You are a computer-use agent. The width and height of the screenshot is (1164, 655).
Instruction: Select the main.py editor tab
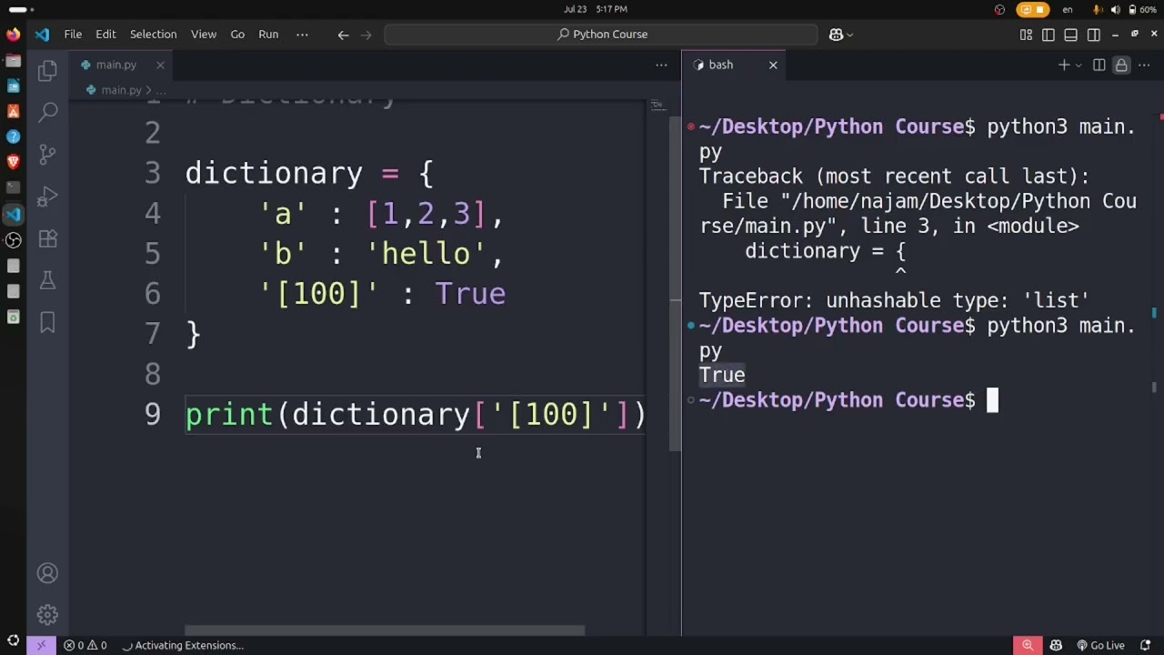pos(115,65)
